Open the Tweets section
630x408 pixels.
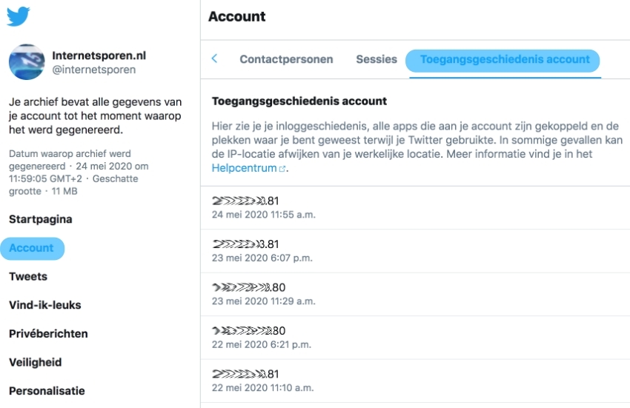point(28,276)
